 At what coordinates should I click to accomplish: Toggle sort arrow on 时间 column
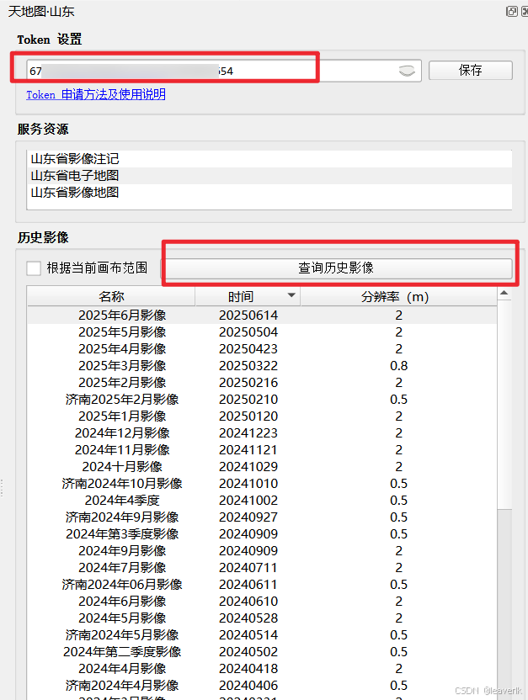(x=291, y=295)
